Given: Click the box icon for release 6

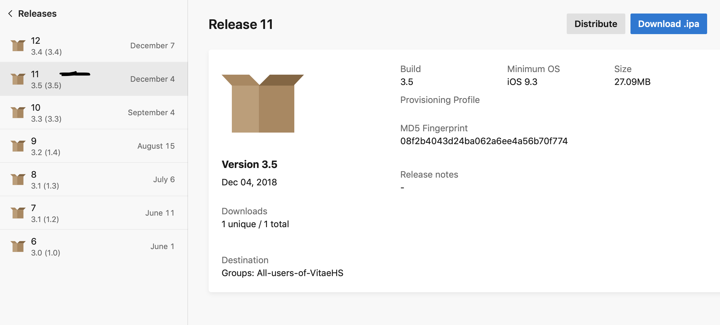Looking at the screenshot, I should point(18,246).
